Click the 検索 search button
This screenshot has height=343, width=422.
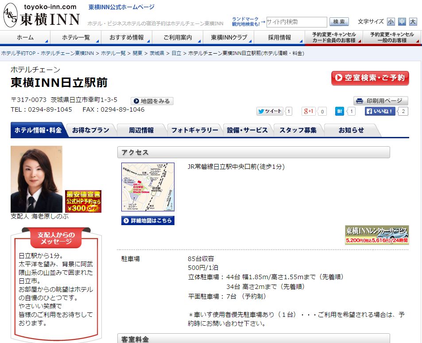[339, 22]
